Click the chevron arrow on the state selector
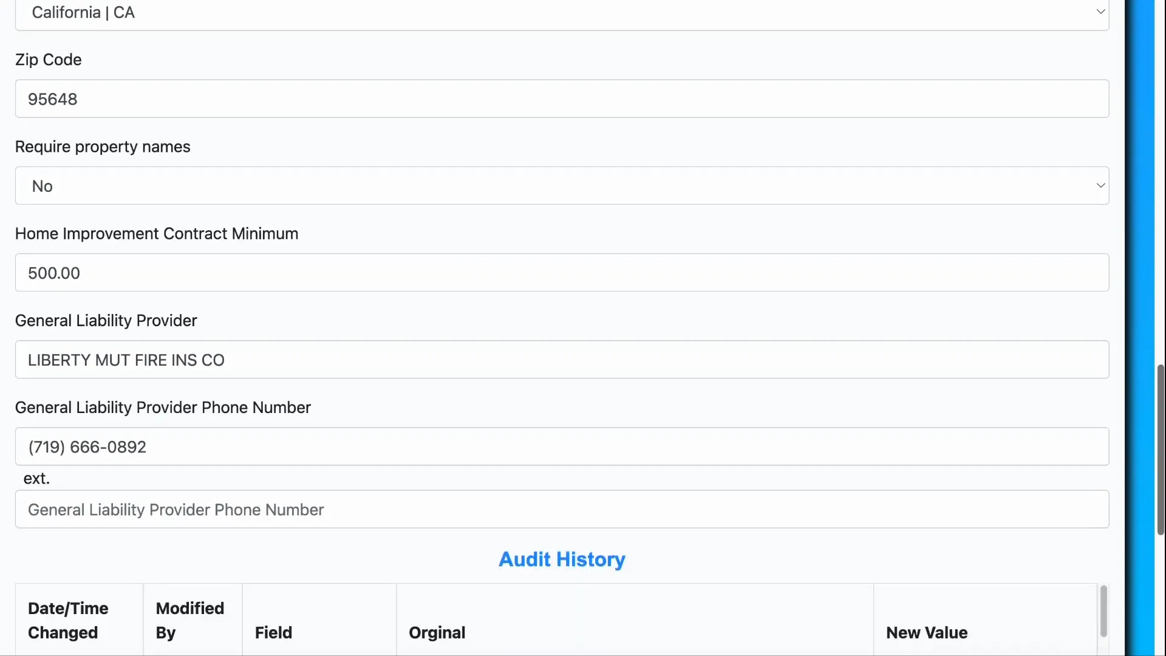 (x=1100, y=12)
